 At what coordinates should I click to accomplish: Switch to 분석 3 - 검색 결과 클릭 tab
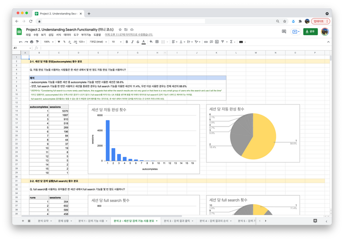(x=179, y=221)
